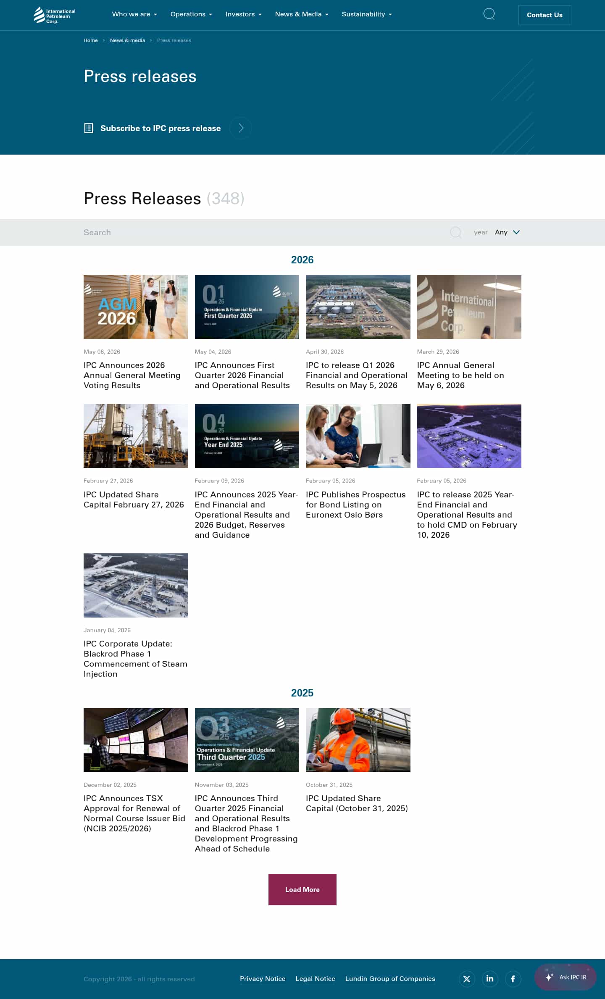Open the snowy night aerial thumbnail
The width and height of the screenshot is (605, 999).
469,436
